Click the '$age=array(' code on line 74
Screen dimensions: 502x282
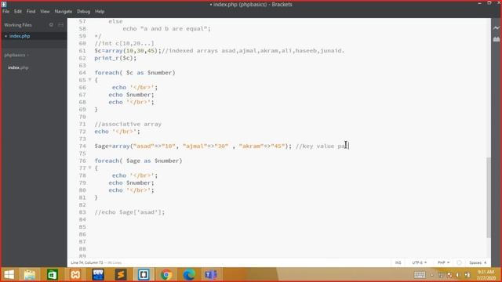coord(114,146)
